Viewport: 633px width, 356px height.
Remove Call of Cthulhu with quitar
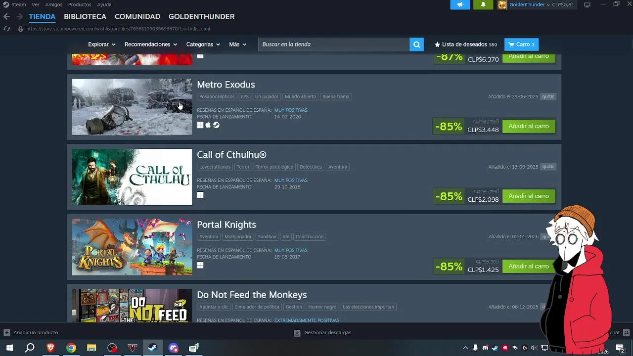(548, 167)
